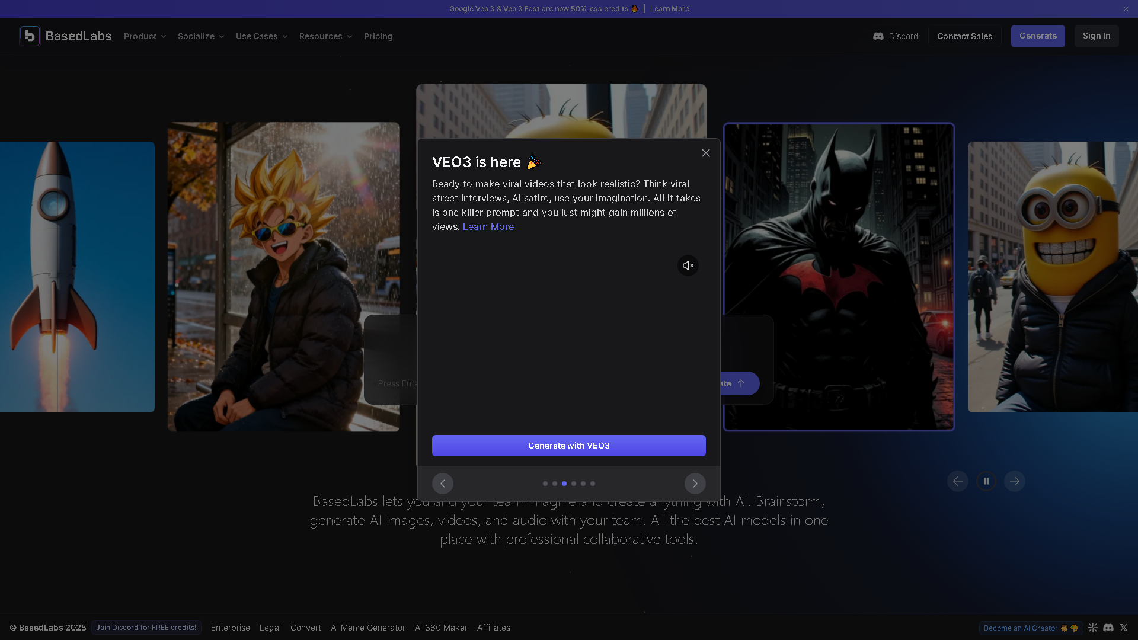
Task: Go to the Pricing page
Action: [x=378, y=36]
